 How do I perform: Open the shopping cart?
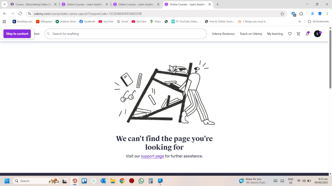coord(299,34)
